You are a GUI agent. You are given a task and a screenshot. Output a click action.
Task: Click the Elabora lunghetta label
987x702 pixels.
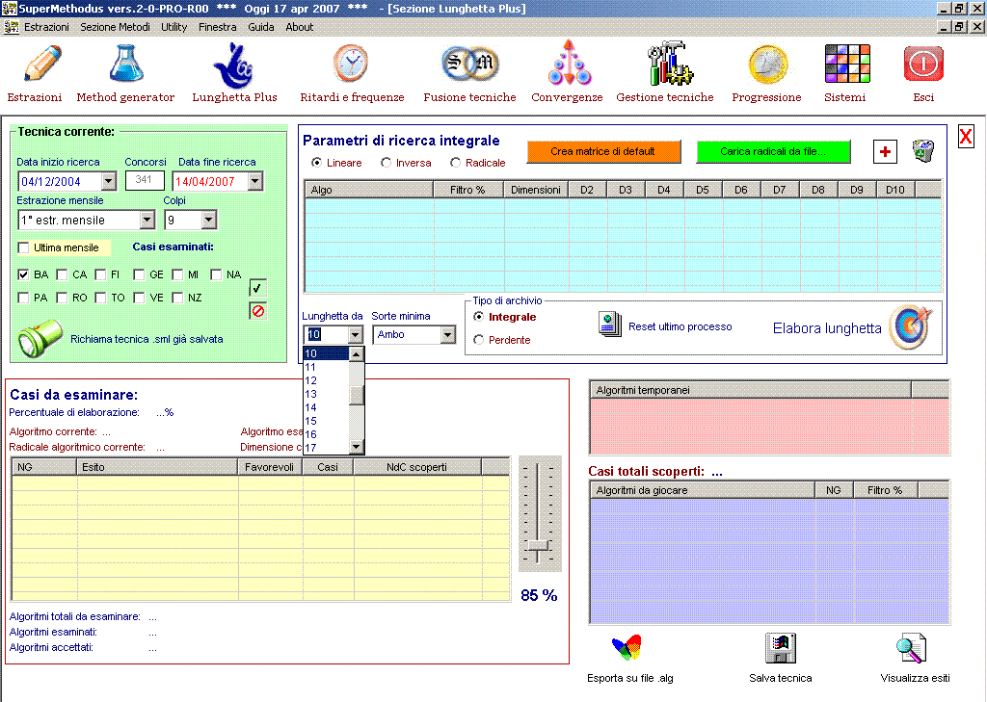click(826, 328)
